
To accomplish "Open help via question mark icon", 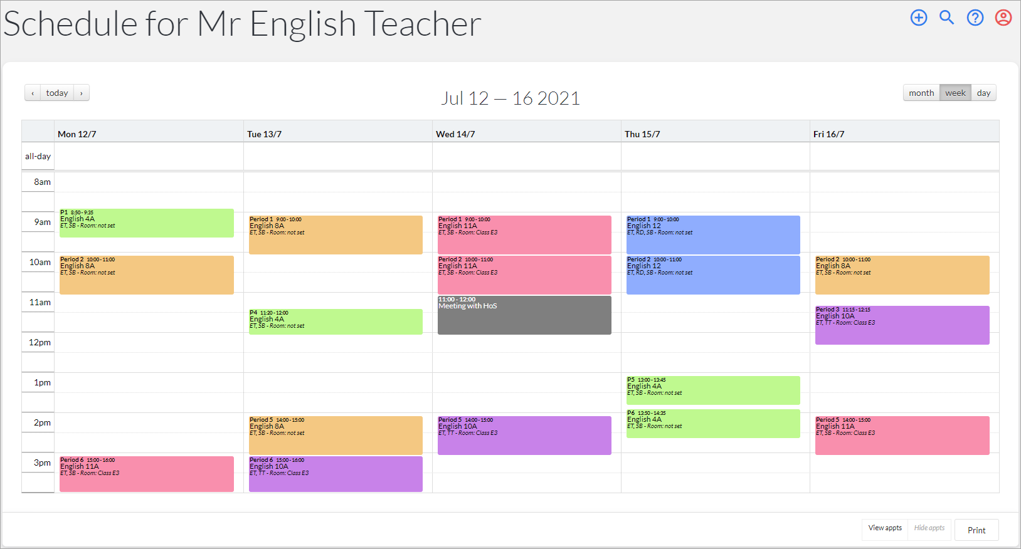I will coord(975,18).
